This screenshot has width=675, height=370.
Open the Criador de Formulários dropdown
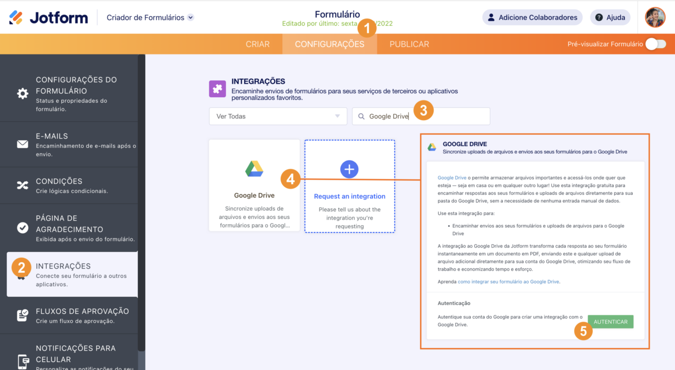tap(150, 17)
